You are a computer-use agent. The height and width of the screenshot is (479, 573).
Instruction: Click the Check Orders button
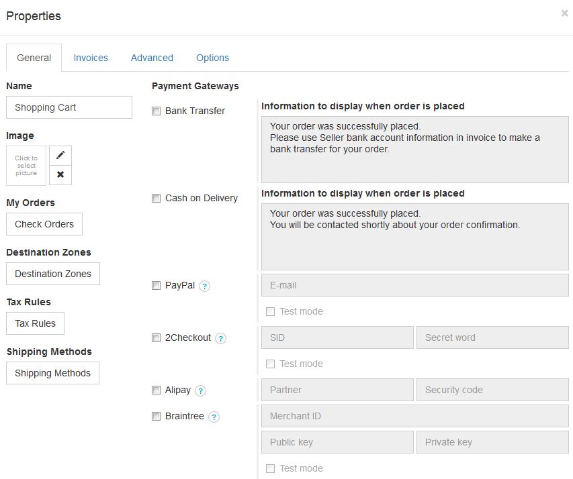[x=44, y=224]
